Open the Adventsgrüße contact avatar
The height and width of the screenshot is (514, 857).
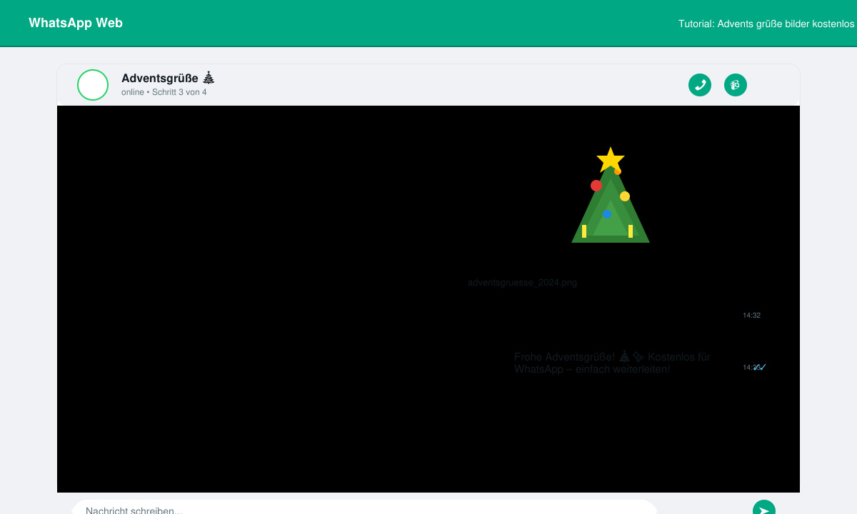[x=93, y=85]
